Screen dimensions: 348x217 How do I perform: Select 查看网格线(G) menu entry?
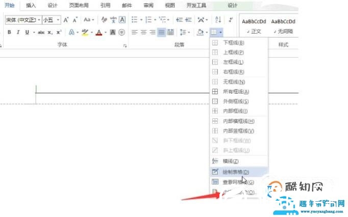coord(239,182)
